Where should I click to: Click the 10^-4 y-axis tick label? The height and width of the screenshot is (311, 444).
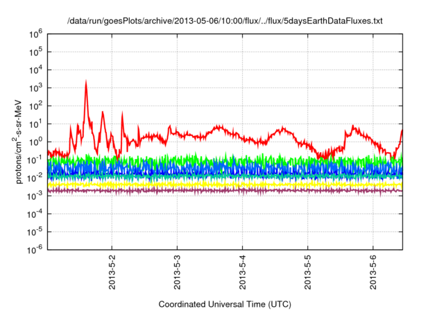35,214
